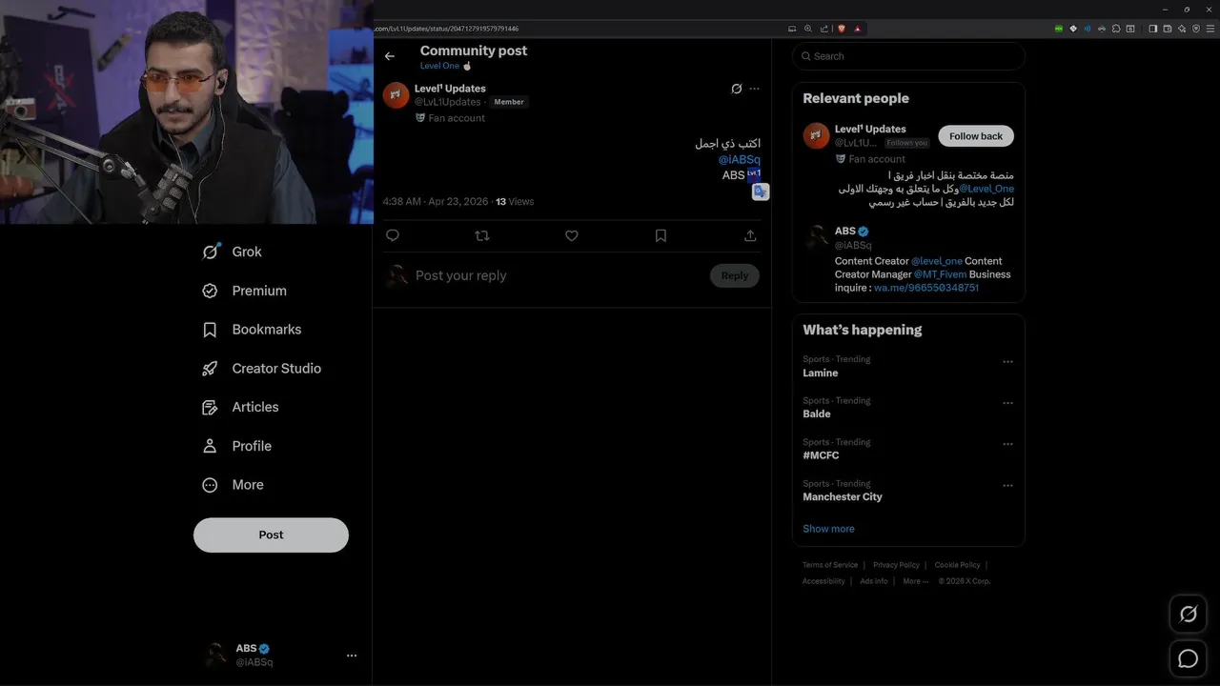Open the floating Grok button at bottom right
The image size is (1220, 686).
pos(1189,615)
